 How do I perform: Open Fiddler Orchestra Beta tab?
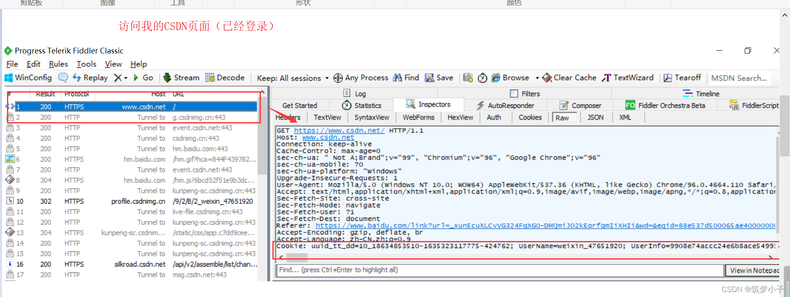click(665, 105)
